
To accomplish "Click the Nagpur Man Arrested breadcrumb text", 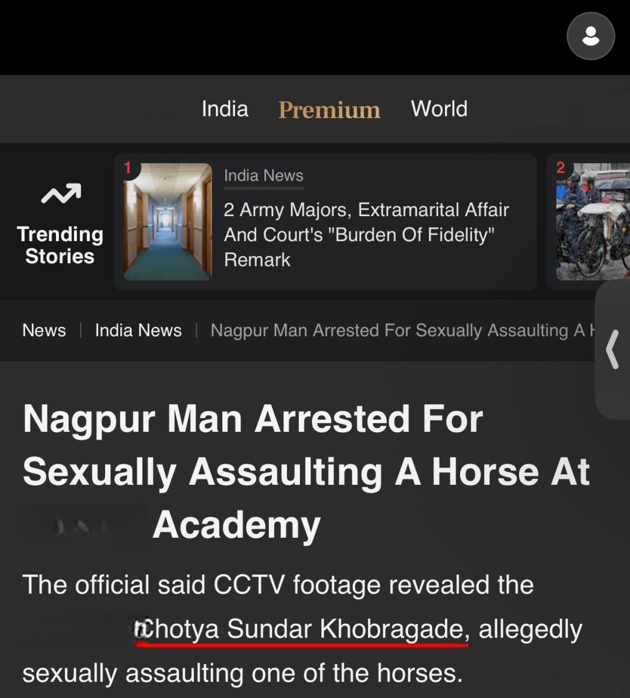I will 402,330.
